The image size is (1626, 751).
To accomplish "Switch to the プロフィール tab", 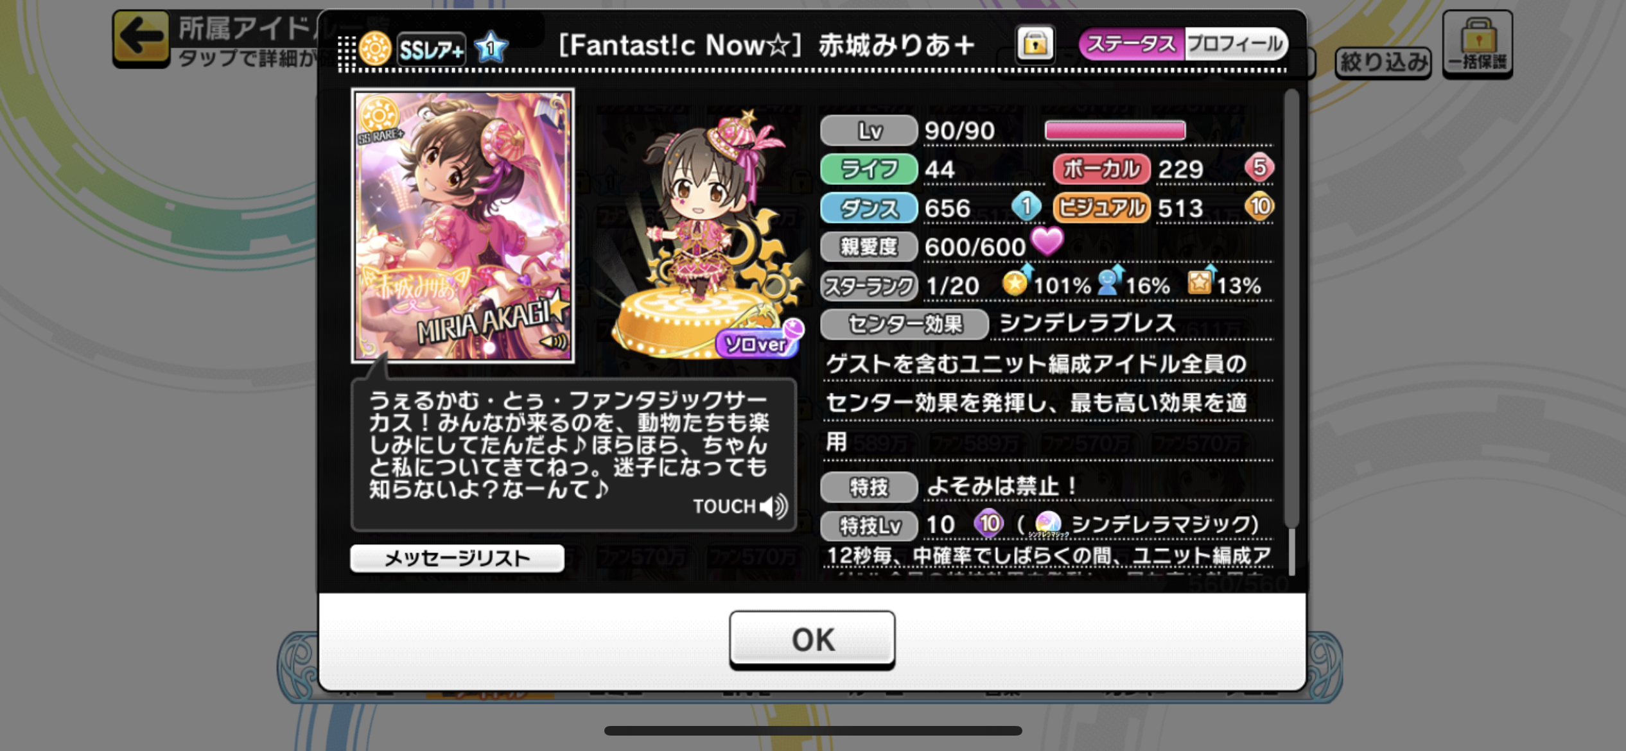I will 1236,44.
